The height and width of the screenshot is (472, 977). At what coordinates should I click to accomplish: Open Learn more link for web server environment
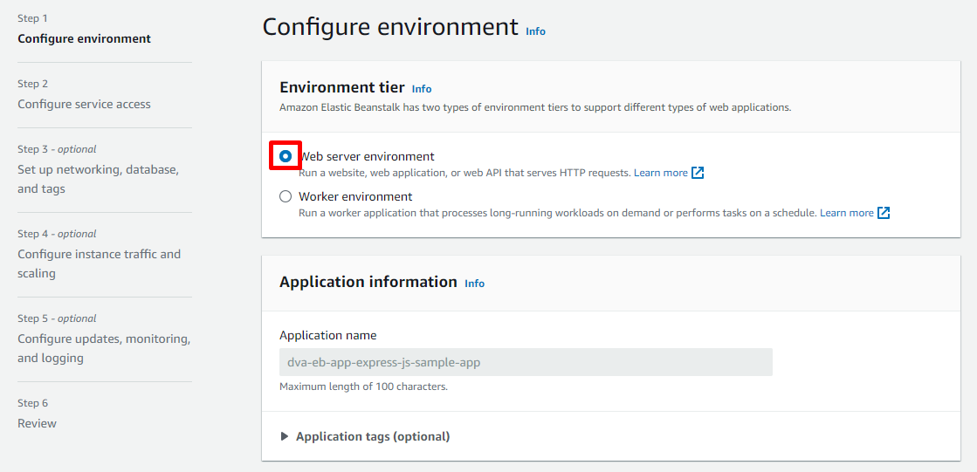(660, 173)
